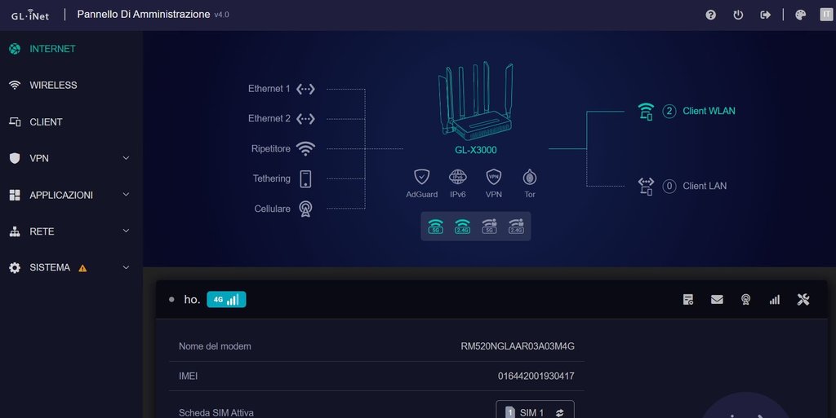Screen dimensions: 836x418
Task: Click the power reboot icon in header
Action: pos(738,15)
